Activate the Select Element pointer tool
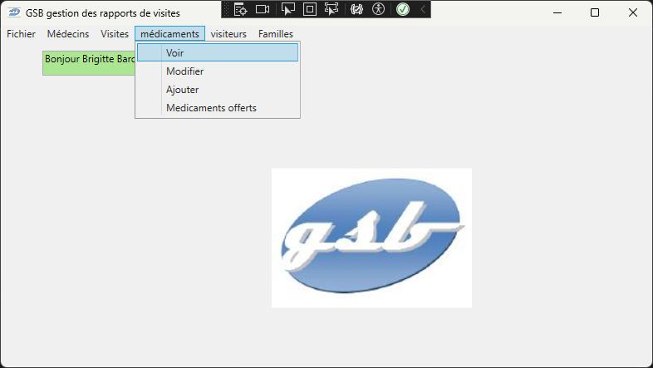Image resolution: width=653 pixels, height=368 pixels. point(287,9)
